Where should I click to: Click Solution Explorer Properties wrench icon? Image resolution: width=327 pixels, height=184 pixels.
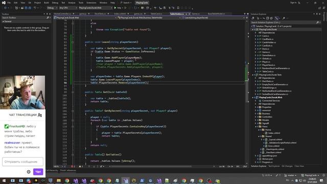point(284,18)
